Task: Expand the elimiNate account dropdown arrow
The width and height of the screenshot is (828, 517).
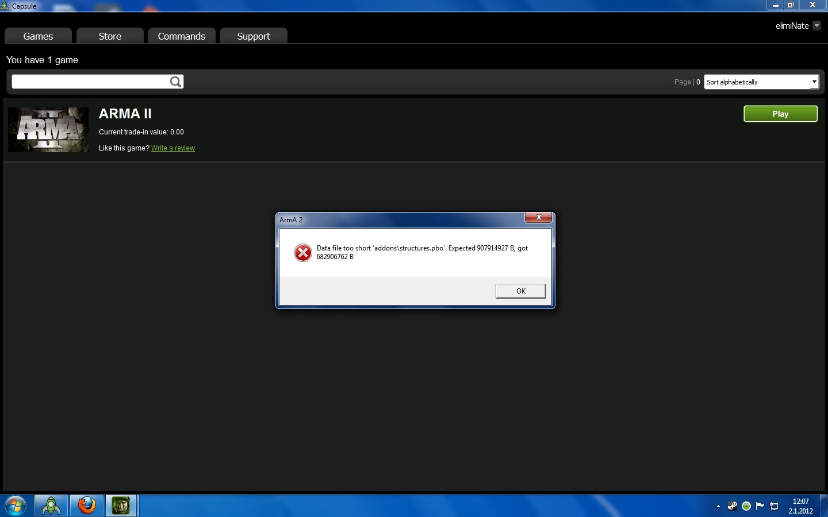Action: point(816,26)
